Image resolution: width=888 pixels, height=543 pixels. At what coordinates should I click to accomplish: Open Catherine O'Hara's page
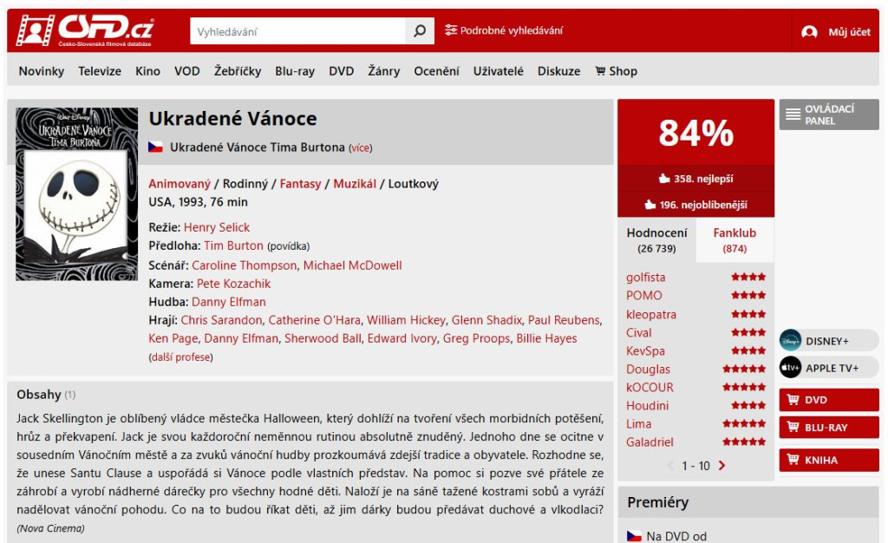coord(314,320)
